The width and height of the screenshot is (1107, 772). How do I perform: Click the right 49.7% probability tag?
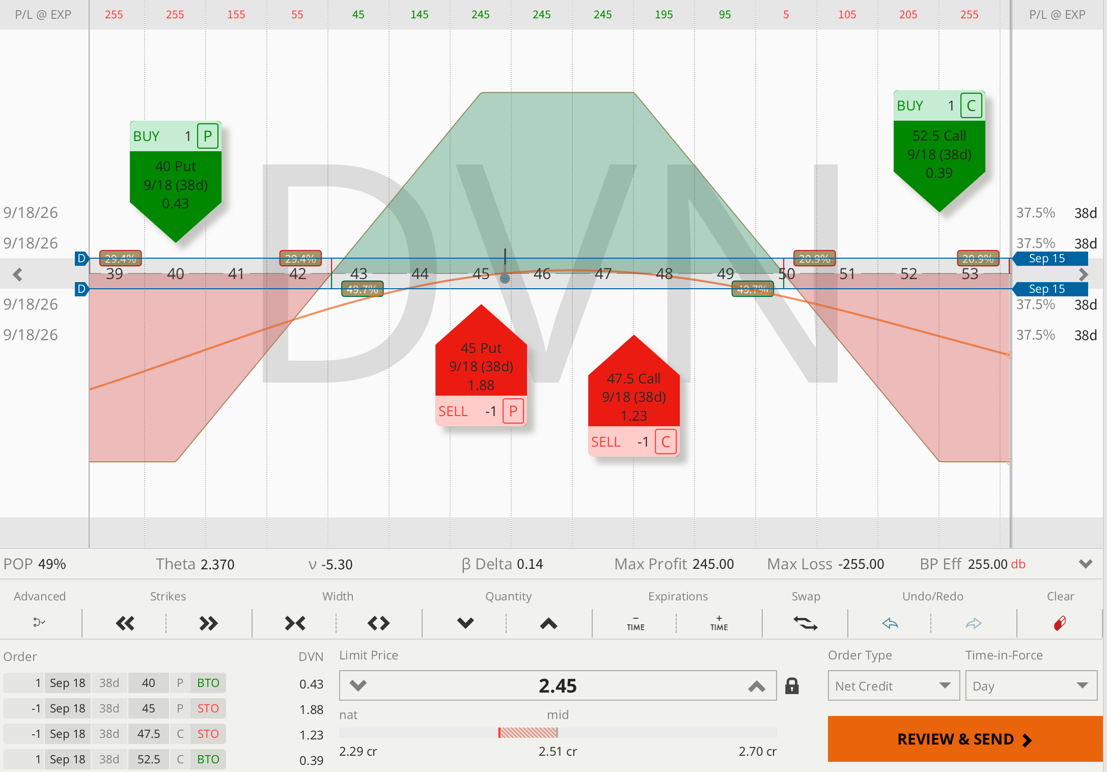(753, 289)
